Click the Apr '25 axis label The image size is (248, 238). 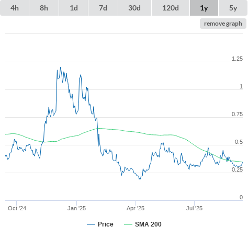click(x=136, y=208)
